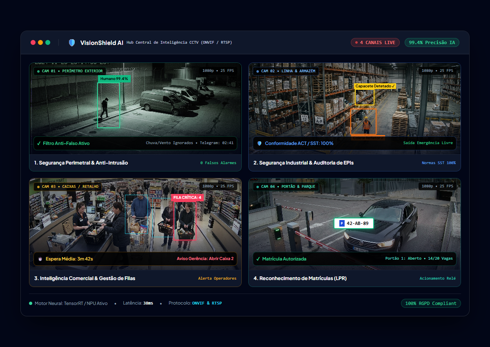Click the text Espera Média: 3m 42s
The height and width of the screenshot is (347, 490).
69,259
